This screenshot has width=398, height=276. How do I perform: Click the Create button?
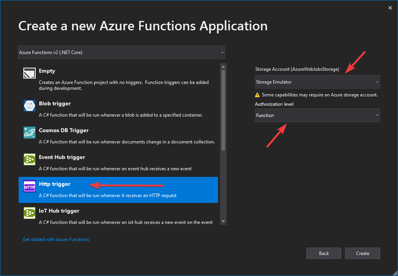tap(363, 253)
